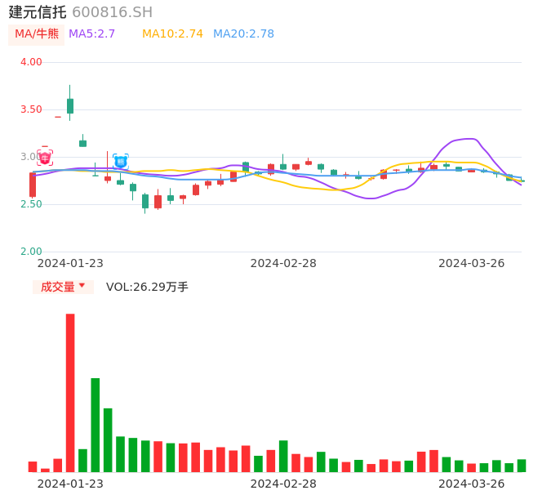Click the 3.50 price axis label

[31, 109]
